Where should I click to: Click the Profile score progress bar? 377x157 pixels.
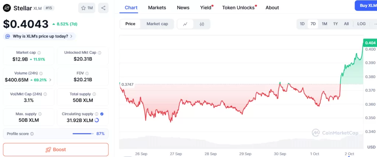[x=83, y=134]
